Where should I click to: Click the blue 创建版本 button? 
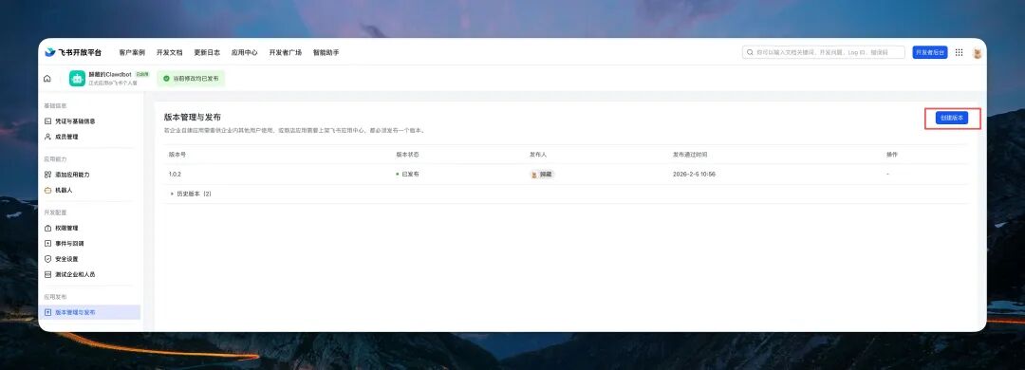pos(951,118)
